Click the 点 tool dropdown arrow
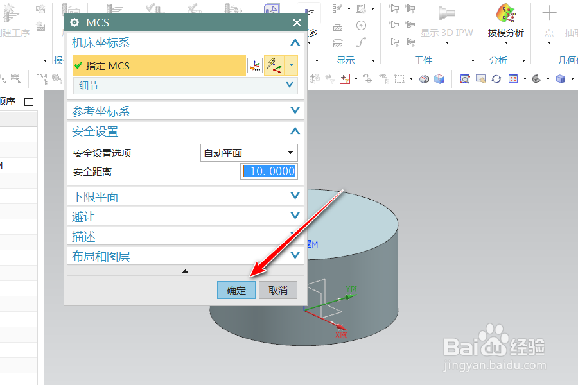Viewport: 578px width, 385px height. (549, 43)
